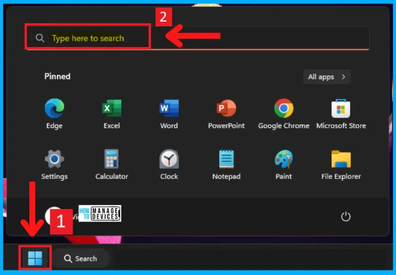Click the magnifier icon in Start search box
Viewport: 396px width, 275px height.
tap(40, 38)
